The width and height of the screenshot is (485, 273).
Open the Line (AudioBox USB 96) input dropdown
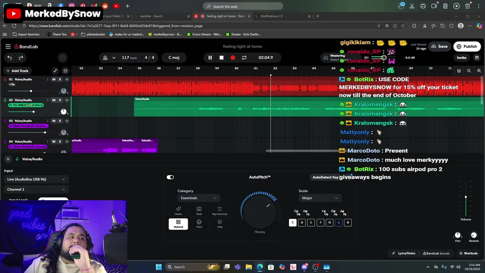pyautogui.click(x=36, y=179)
